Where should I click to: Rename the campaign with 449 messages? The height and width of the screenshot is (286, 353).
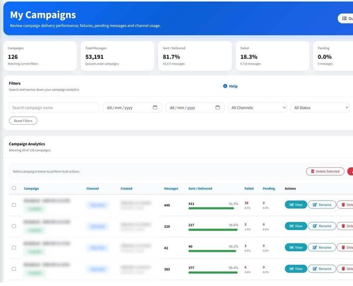click(322, 205)
